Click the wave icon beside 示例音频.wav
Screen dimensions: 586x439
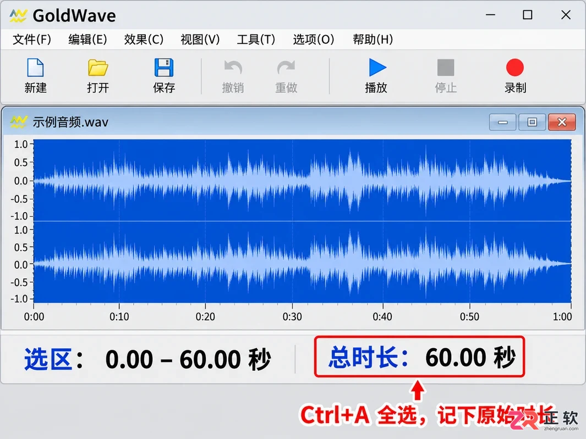click(x=19, y=121)
